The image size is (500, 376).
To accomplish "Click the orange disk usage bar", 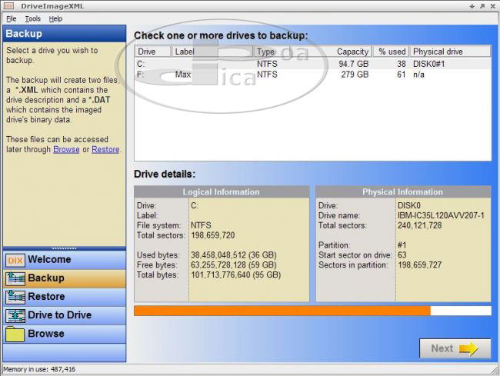I will point(282,311).
